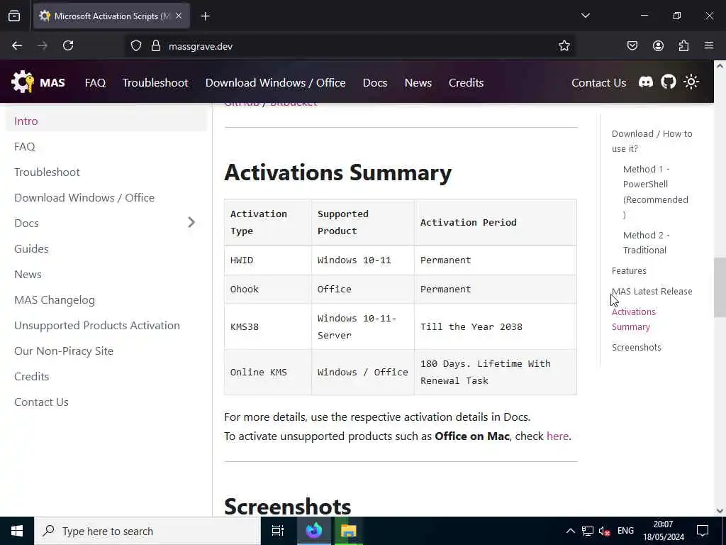Screen dimensions: 726x545
Task: Open Contact Us in top navigation
Action: tap(598, 82)
